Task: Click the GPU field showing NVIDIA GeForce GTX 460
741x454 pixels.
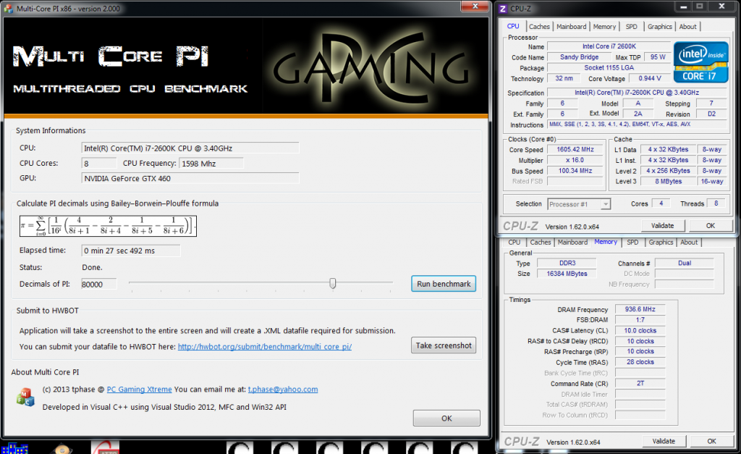Action: 190,178
